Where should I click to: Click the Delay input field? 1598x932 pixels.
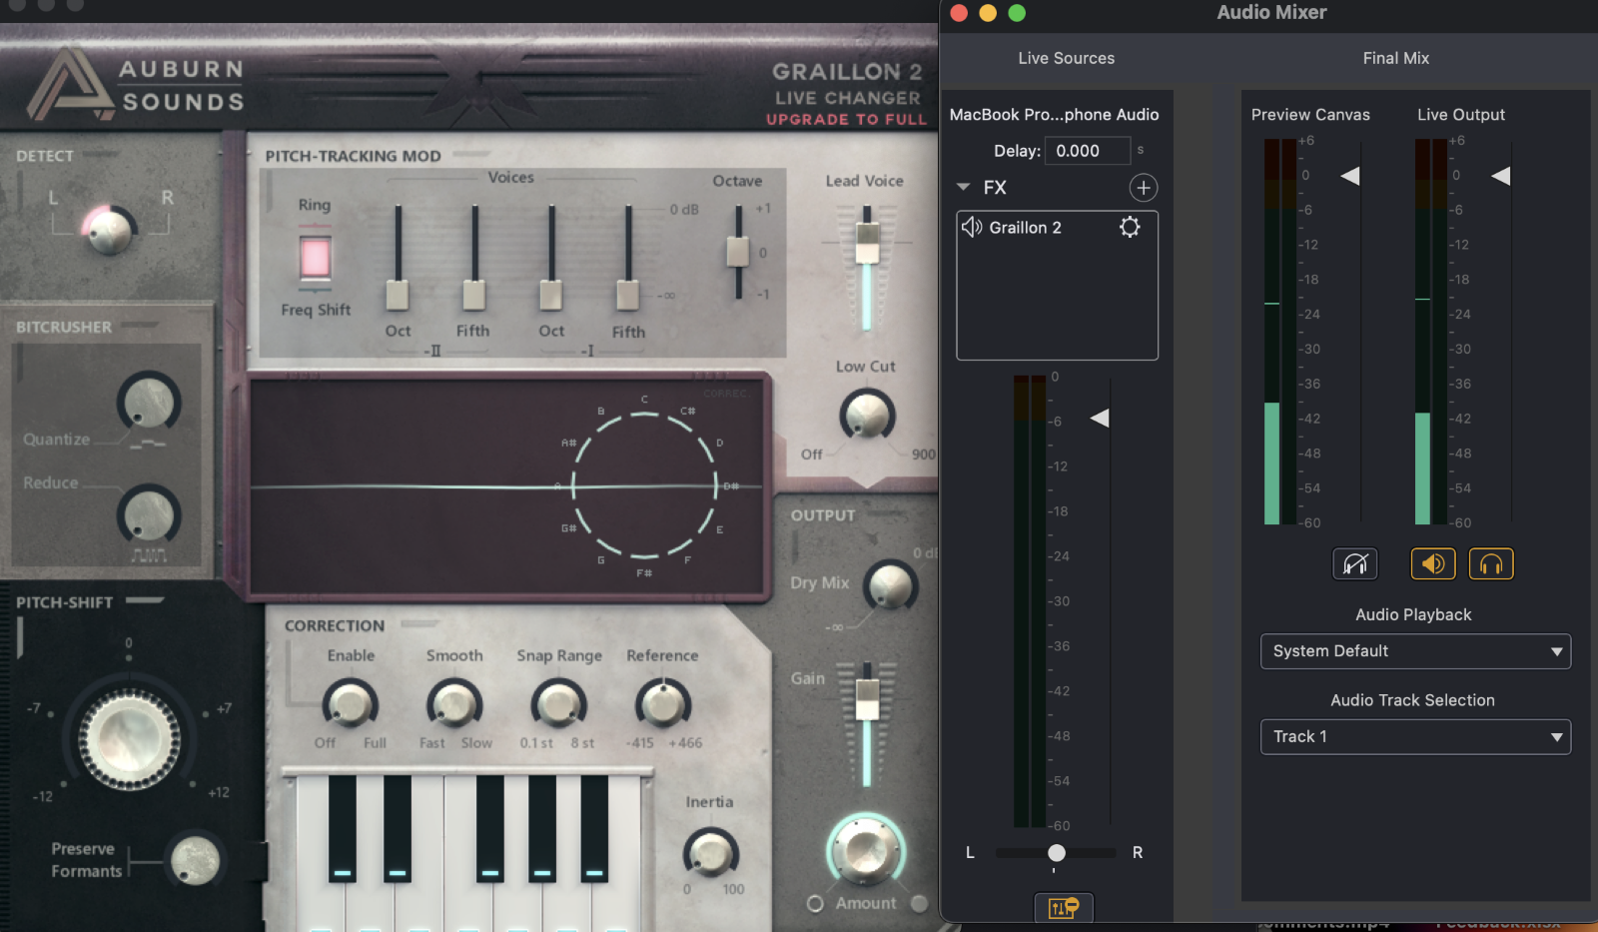1088,151
